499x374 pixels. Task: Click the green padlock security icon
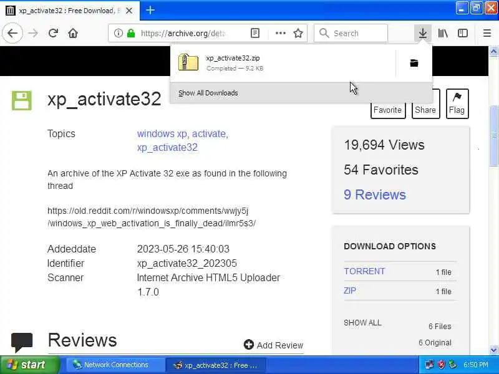(131, 33)
